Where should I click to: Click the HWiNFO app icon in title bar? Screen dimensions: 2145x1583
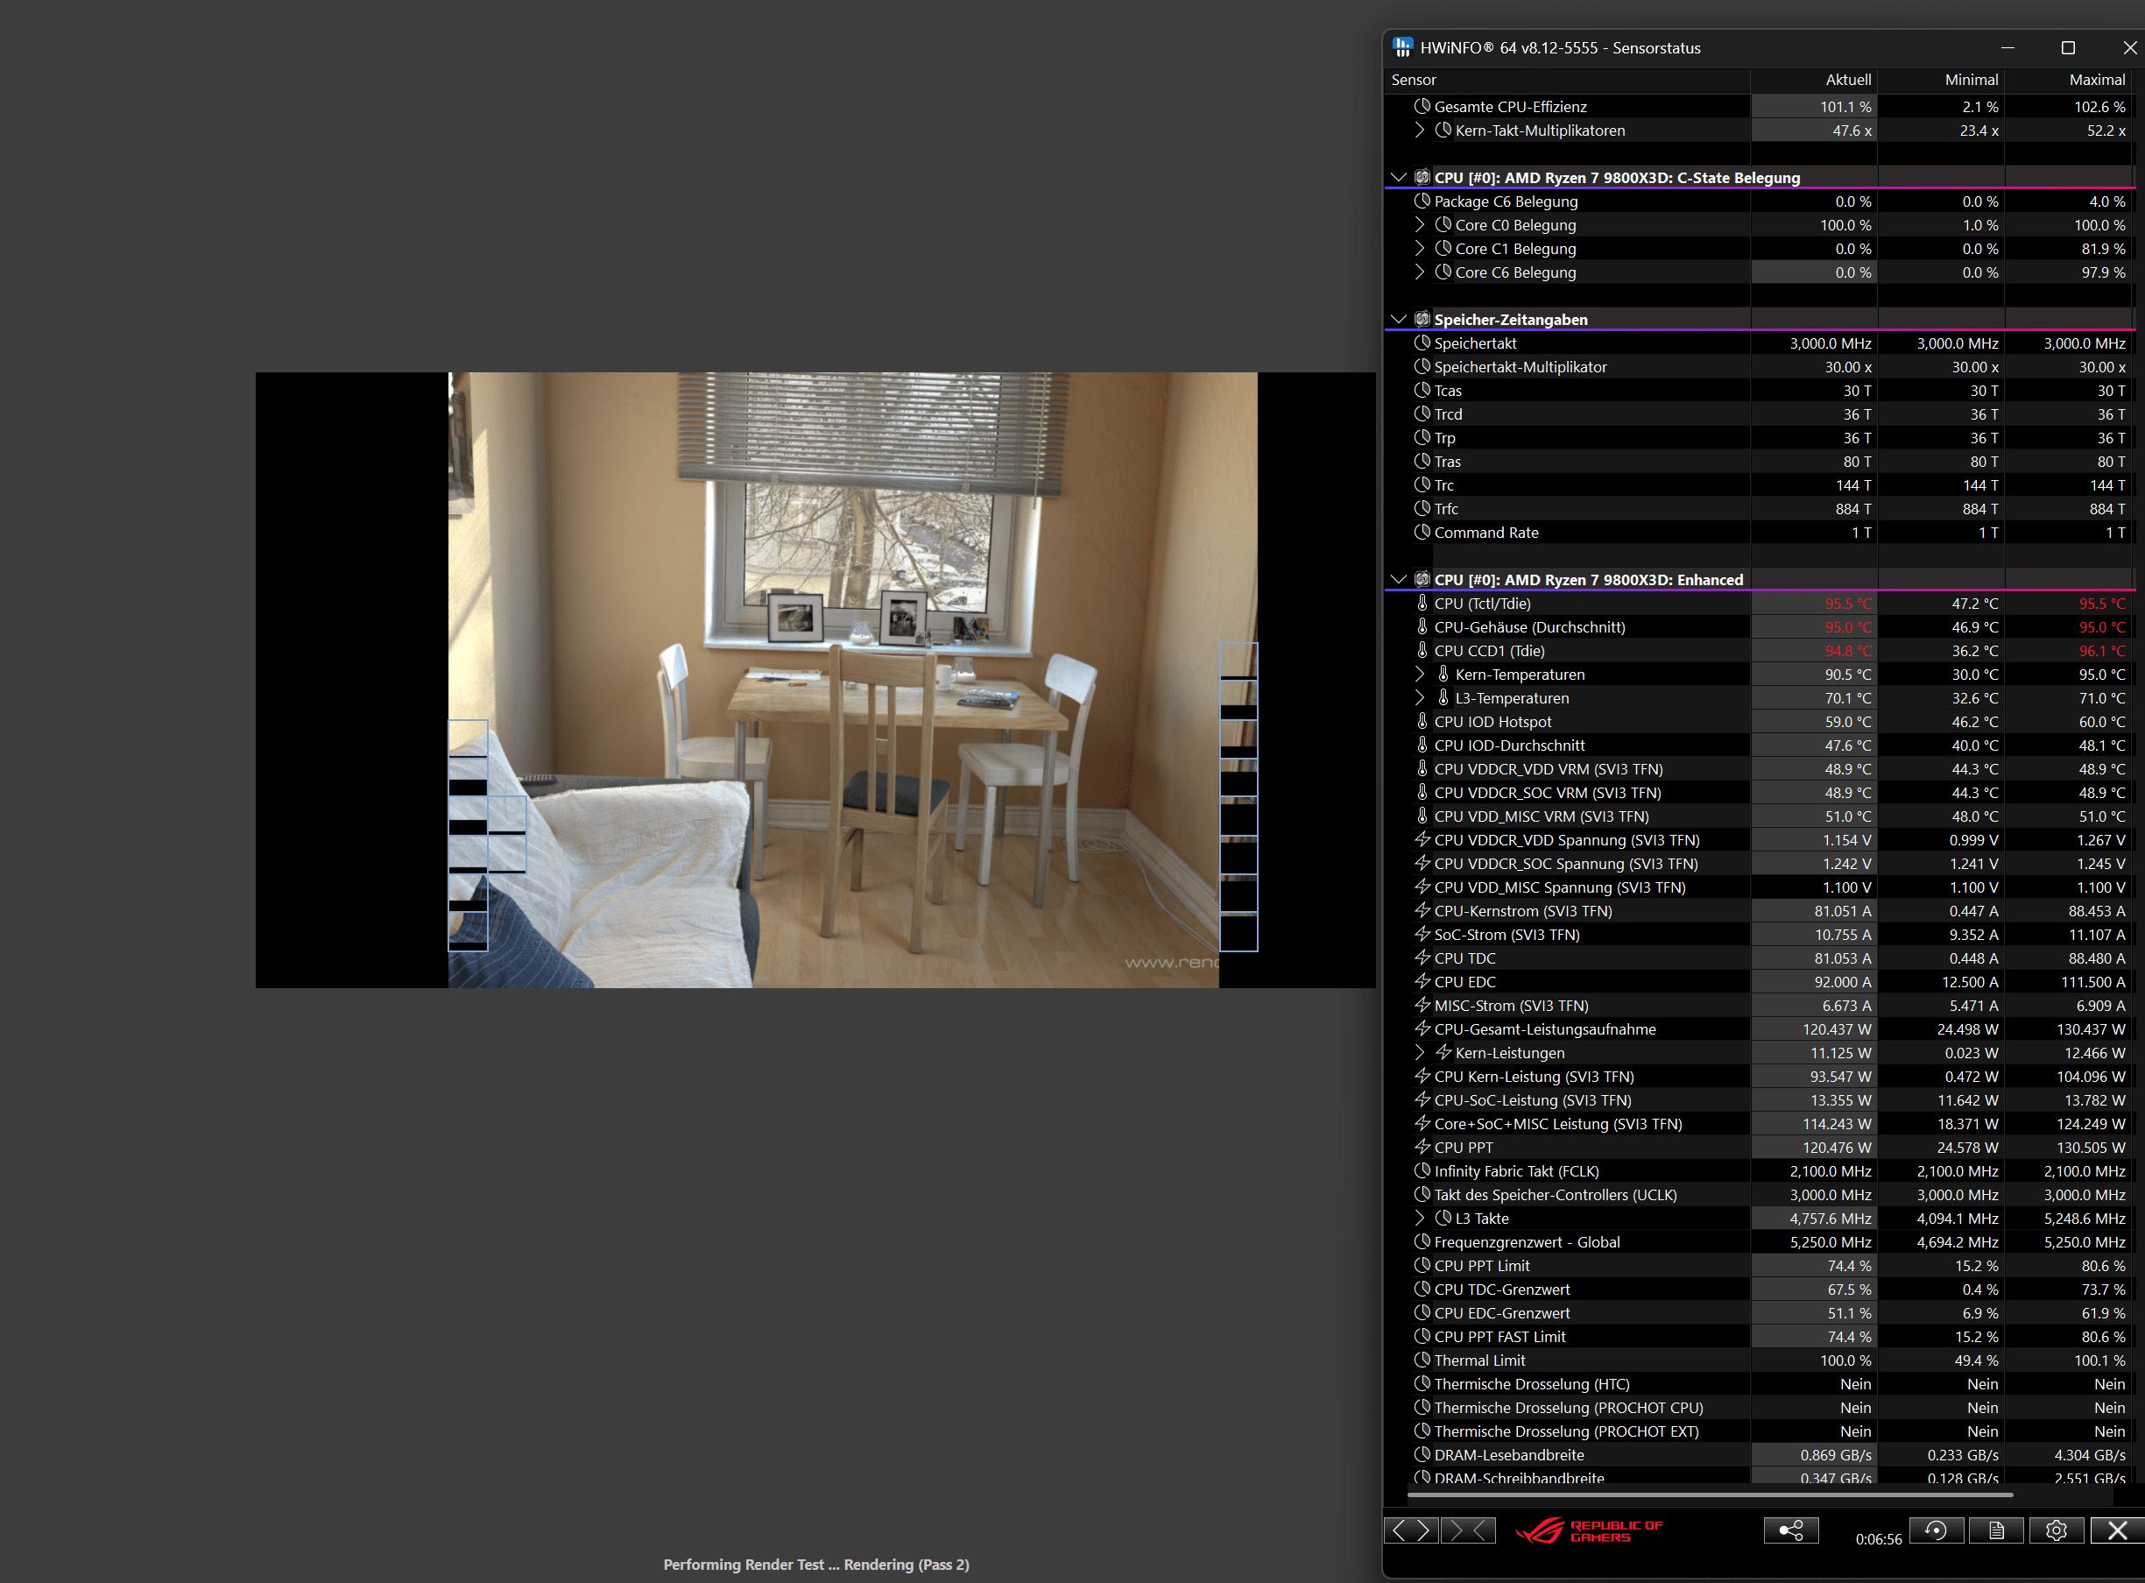(1402, 47)
